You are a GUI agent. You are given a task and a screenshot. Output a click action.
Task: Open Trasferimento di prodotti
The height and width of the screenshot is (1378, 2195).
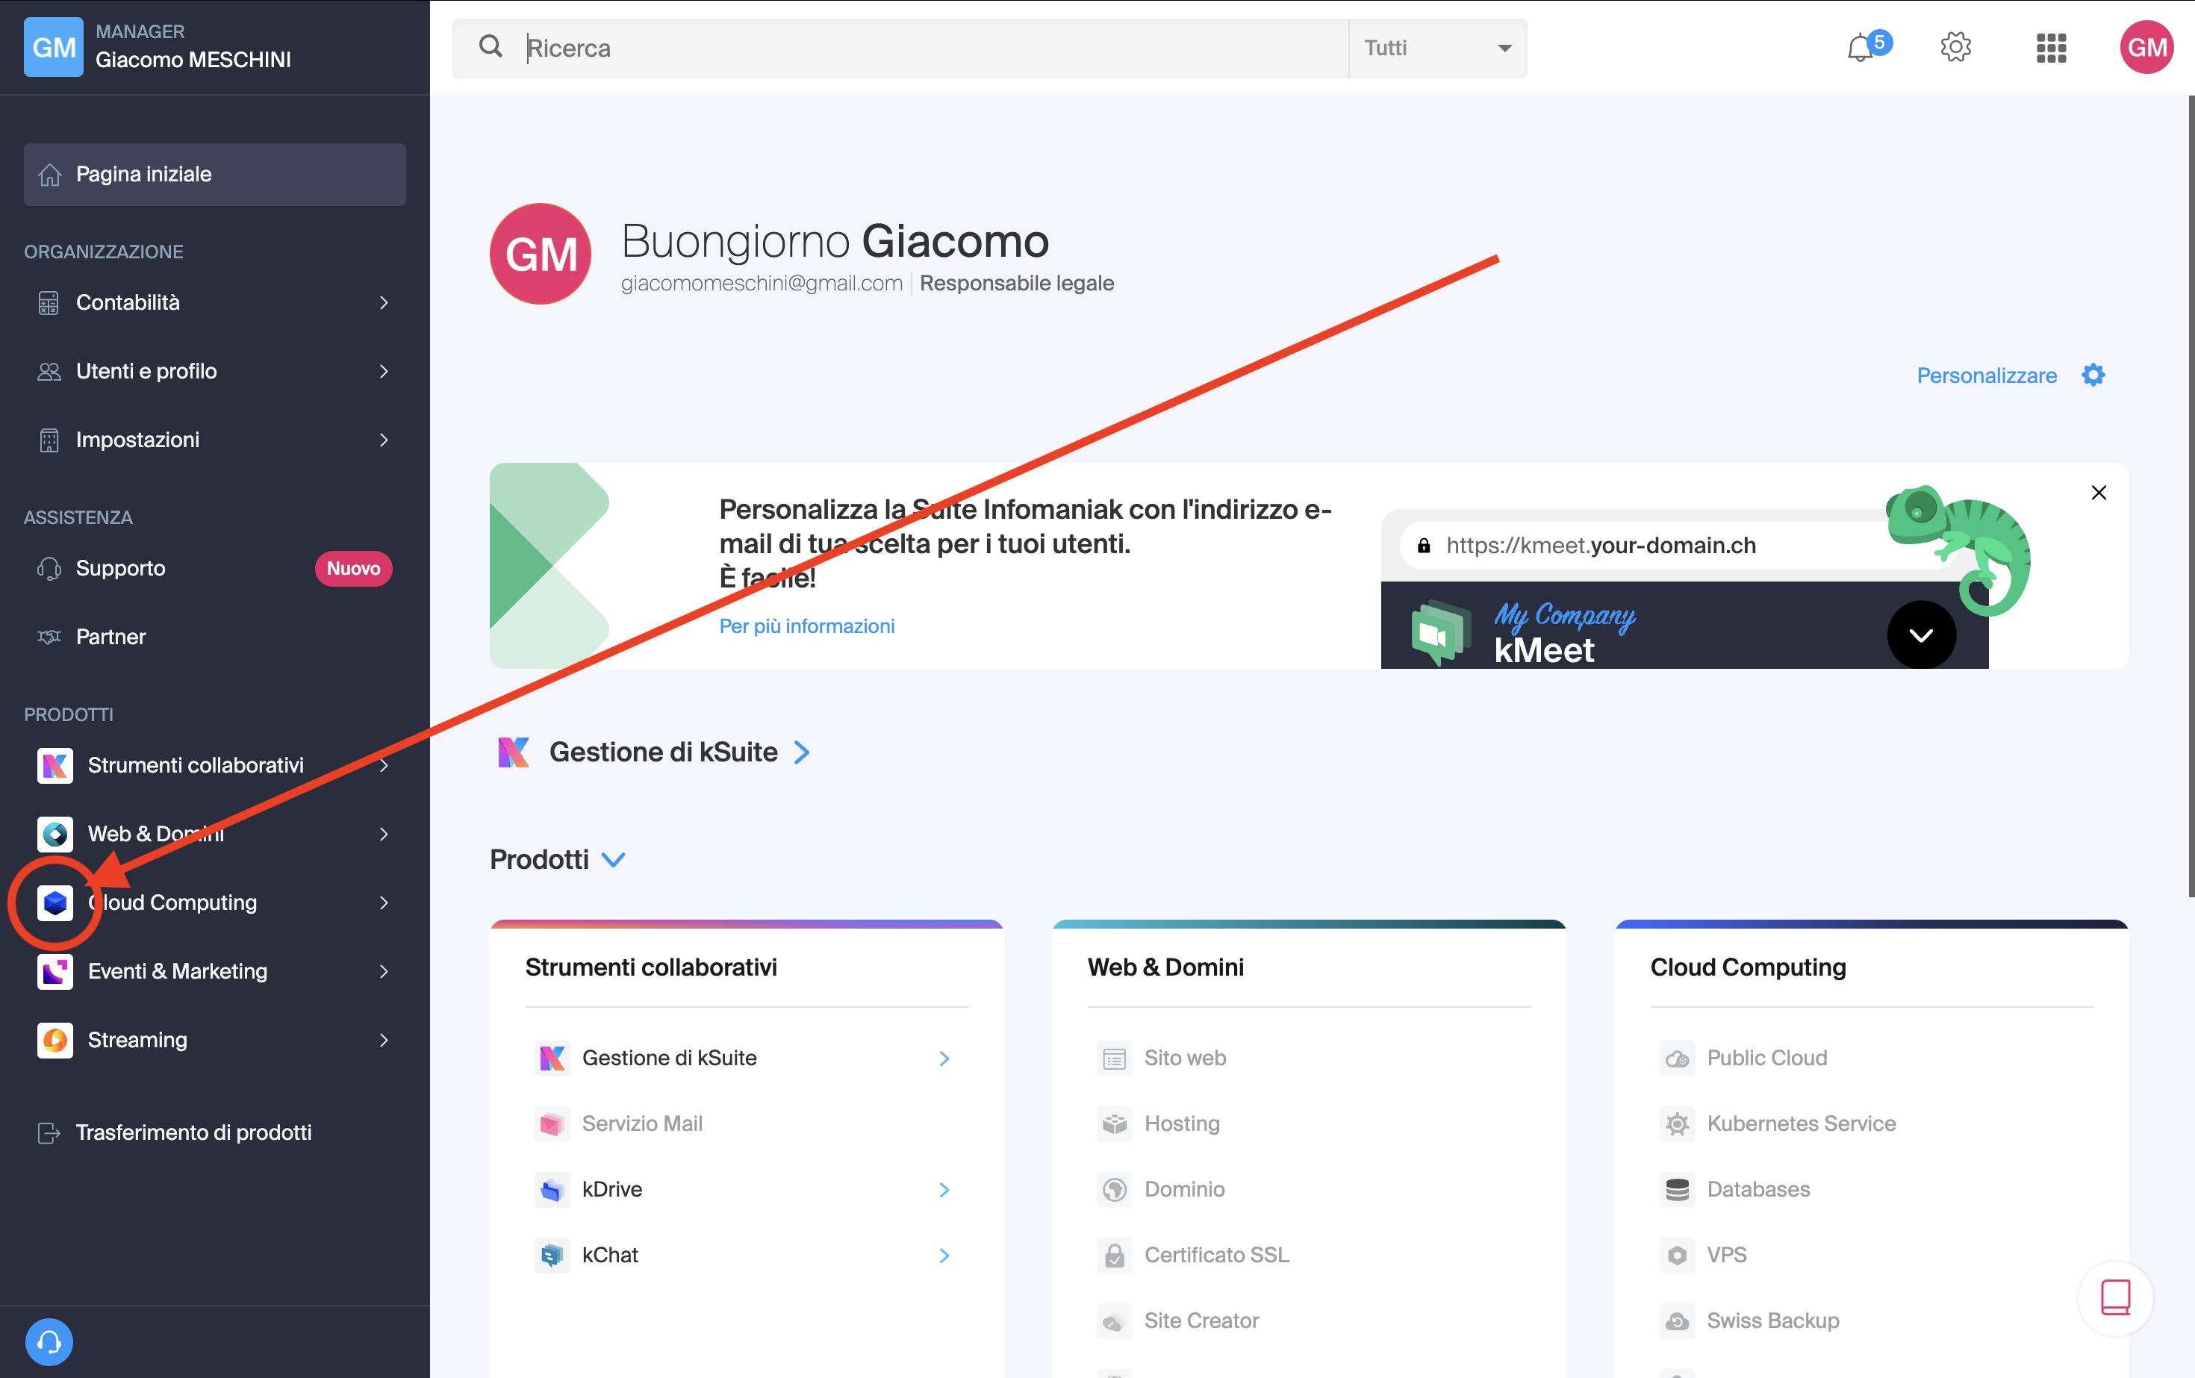pyautogui.click(x=214, y=1132)
